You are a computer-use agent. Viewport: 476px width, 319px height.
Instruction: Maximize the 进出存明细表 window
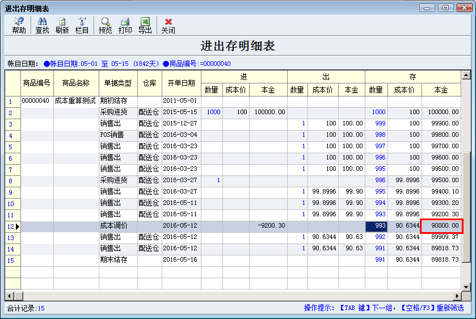[x=445, y=7]
